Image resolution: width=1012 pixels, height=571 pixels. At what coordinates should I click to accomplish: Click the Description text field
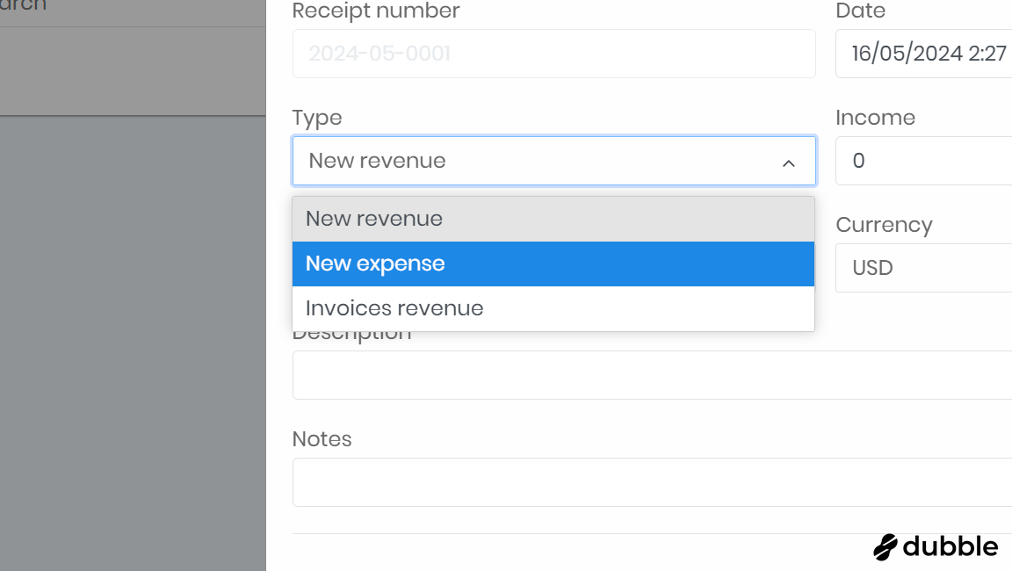[650, 375]
